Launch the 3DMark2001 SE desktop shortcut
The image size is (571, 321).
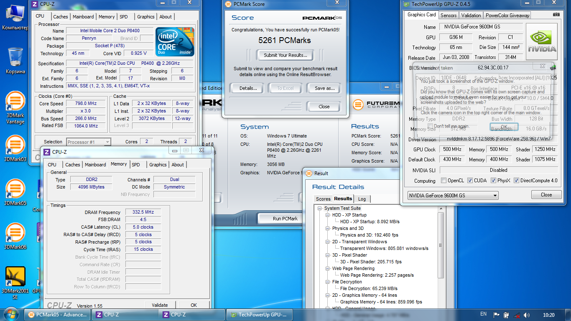15,283
